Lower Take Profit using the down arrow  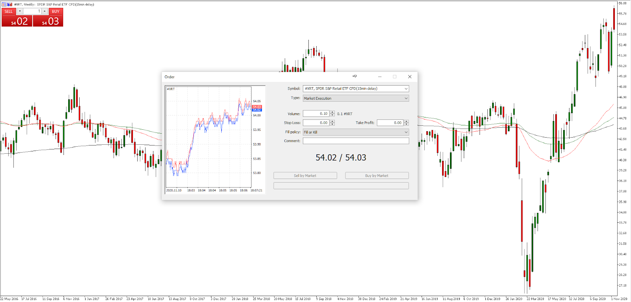(406, 124)
